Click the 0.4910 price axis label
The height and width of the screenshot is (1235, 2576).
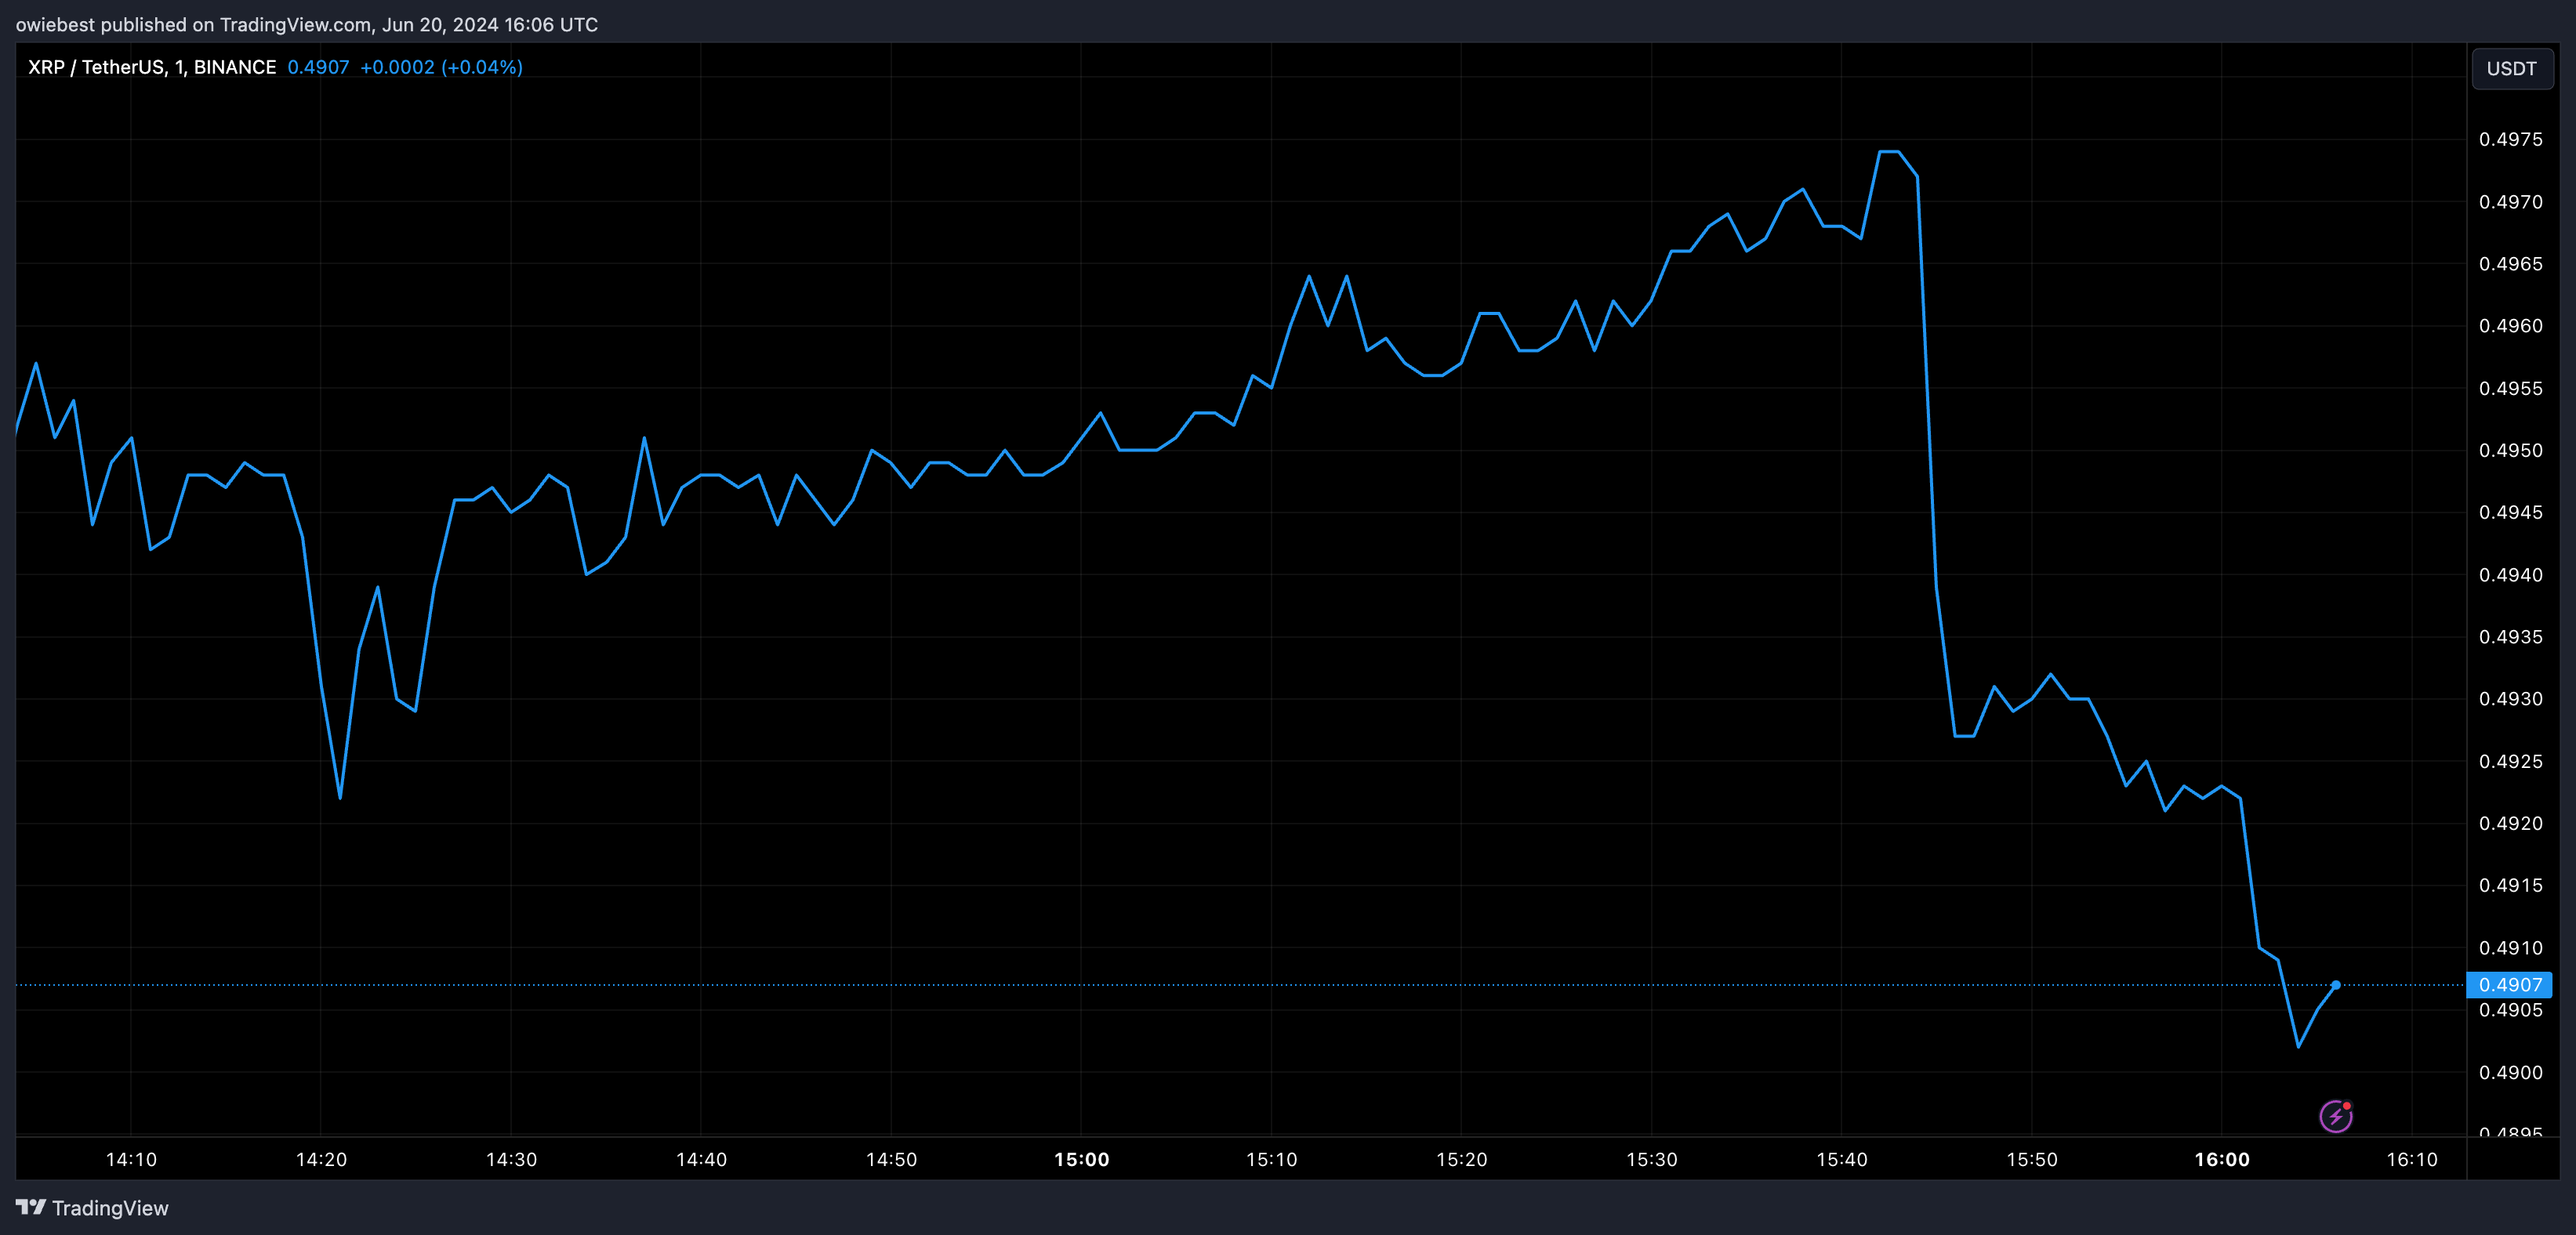click(x=2510, y=948)
